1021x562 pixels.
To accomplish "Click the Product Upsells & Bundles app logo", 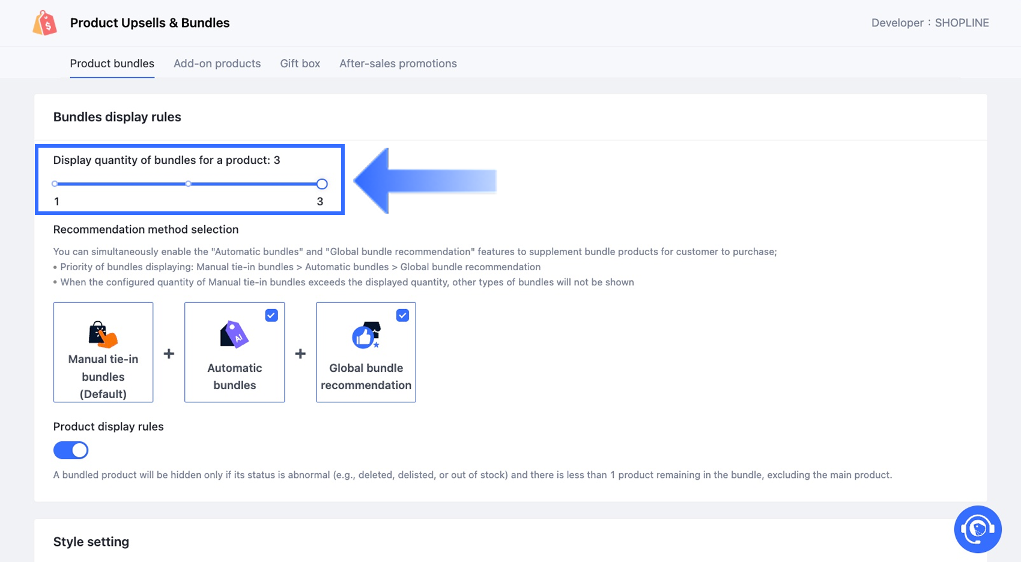I will 45,23.
